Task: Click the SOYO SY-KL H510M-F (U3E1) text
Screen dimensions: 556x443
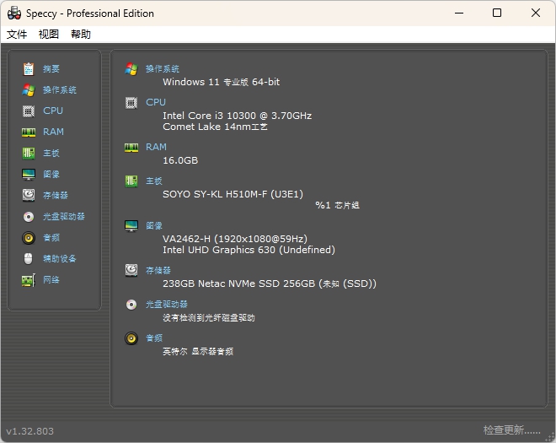Action: coord(233,194)
